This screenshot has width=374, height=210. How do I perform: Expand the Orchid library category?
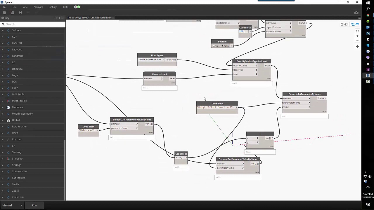click(3, 120)
